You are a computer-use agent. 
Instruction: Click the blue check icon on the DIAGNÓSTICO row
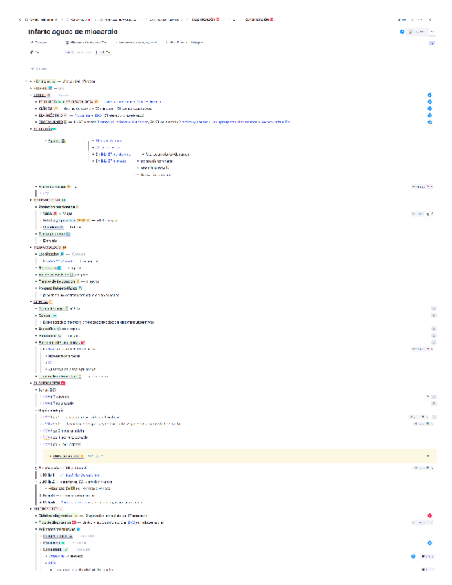[430, 115]
